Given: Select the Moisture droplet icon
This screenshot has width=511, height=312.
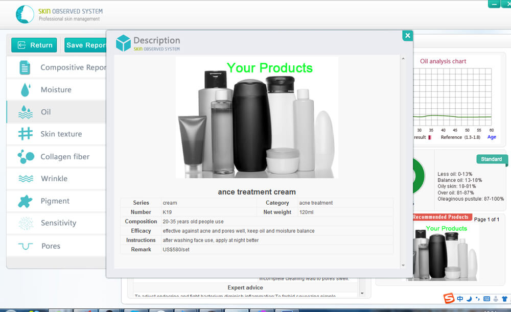Looking at the screenshot, I should point(25,90).
